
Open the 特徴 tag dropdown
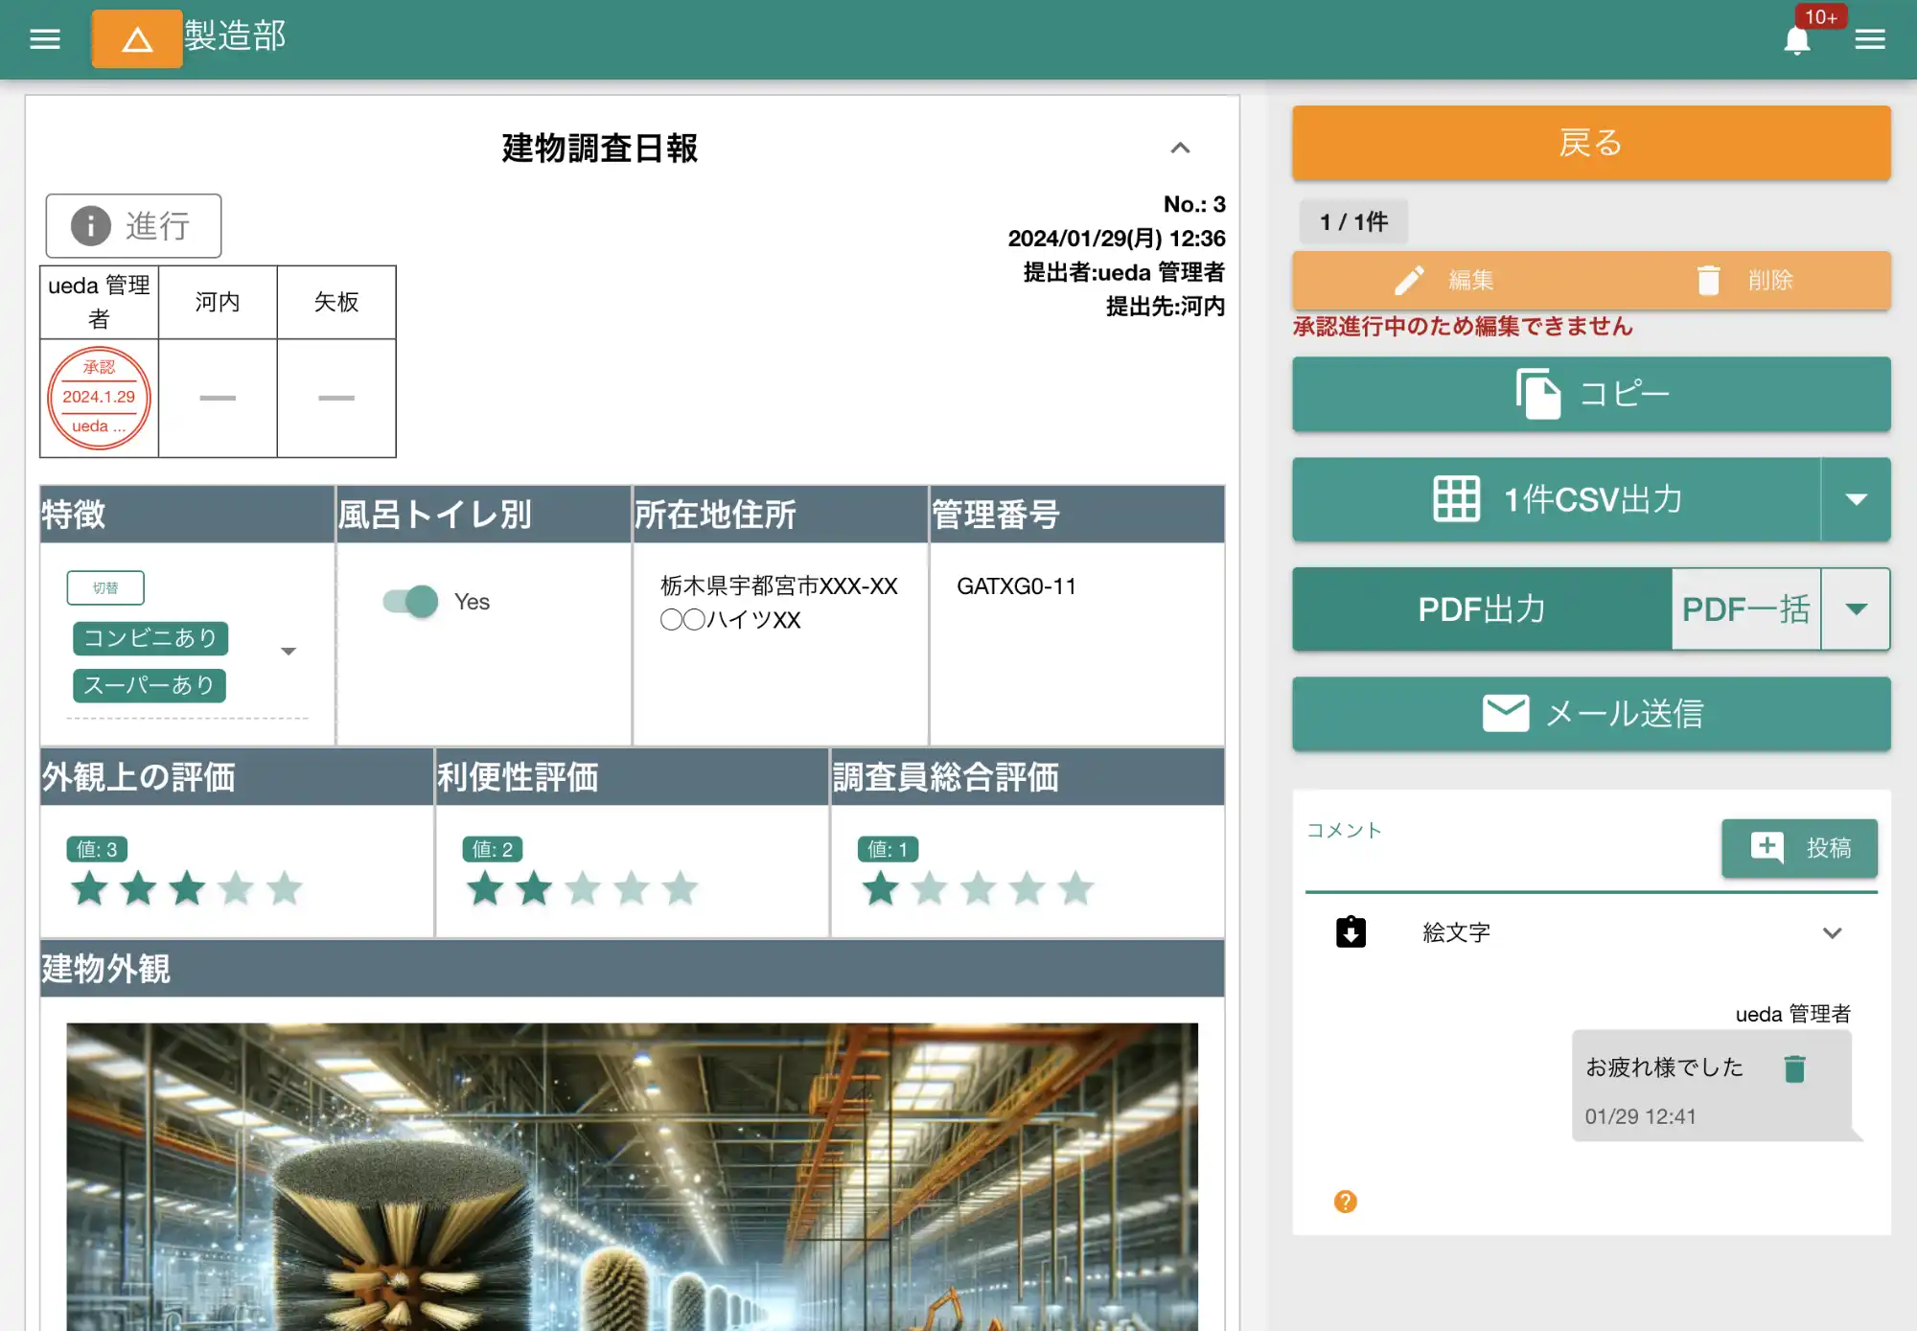coord(288,652)
